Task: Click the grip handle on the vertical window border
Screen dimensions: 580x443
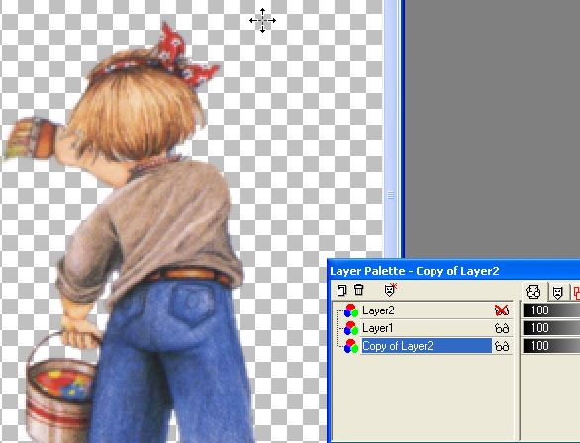Action: 390,195
